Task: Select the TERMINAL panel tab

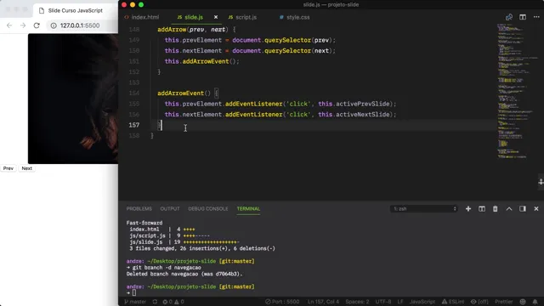Action: (248, 209)
